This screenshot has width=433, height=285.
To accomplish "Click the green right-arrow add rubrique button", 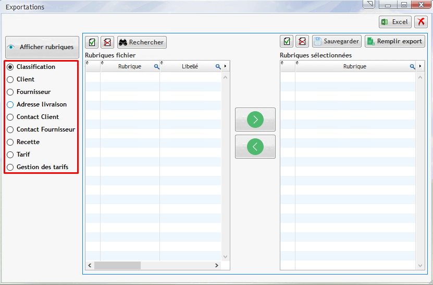I will (x=255, y=120).
